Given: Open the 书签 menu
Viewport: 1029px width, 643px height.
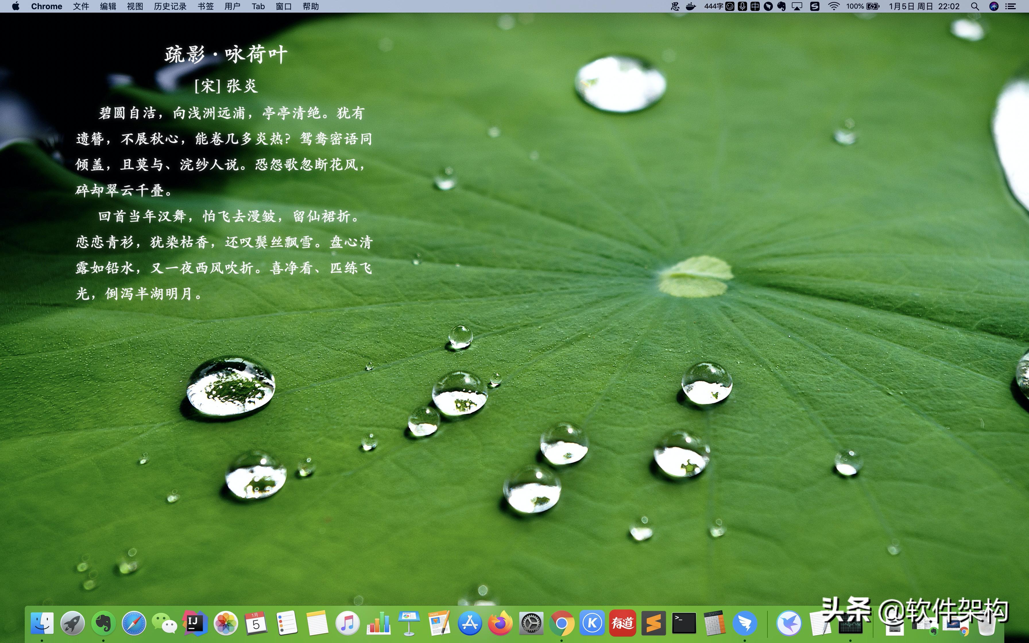Looking at the screenshot, I should tap(205, 6).
